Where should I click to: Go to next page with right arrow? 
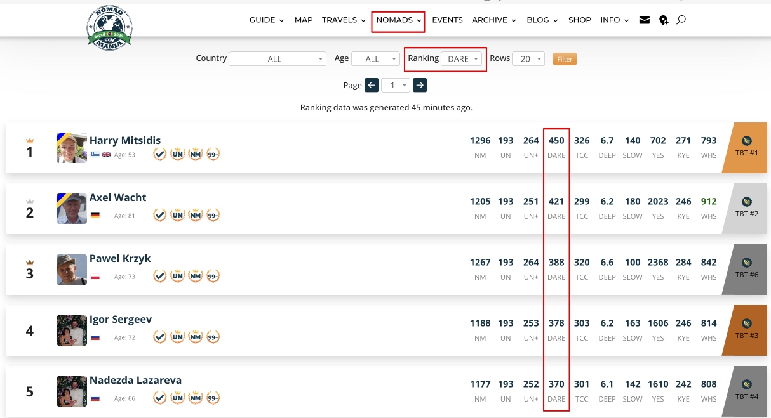(420, 85)
